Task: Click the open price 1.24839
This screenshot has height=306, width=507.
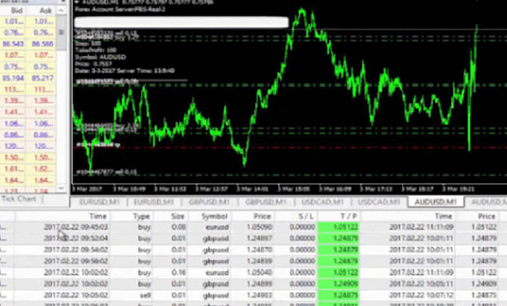Action: [x=259, y=261]
